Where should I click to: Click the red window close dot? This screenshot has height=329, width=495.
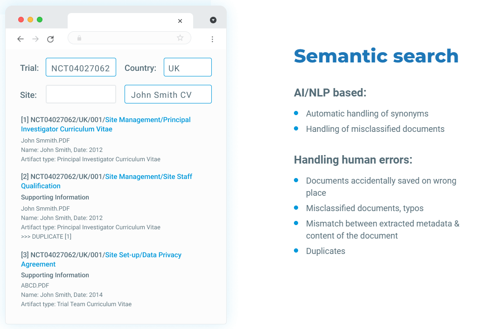pos(21,20)
